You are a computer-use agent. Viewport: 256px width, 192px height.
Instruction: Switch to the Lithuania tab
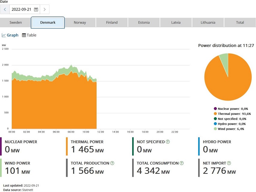pos(208,22)
